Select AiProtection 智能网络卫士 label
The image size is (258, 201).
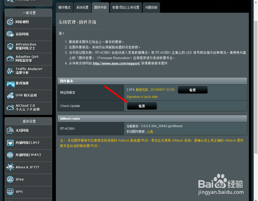pos(26,46)
